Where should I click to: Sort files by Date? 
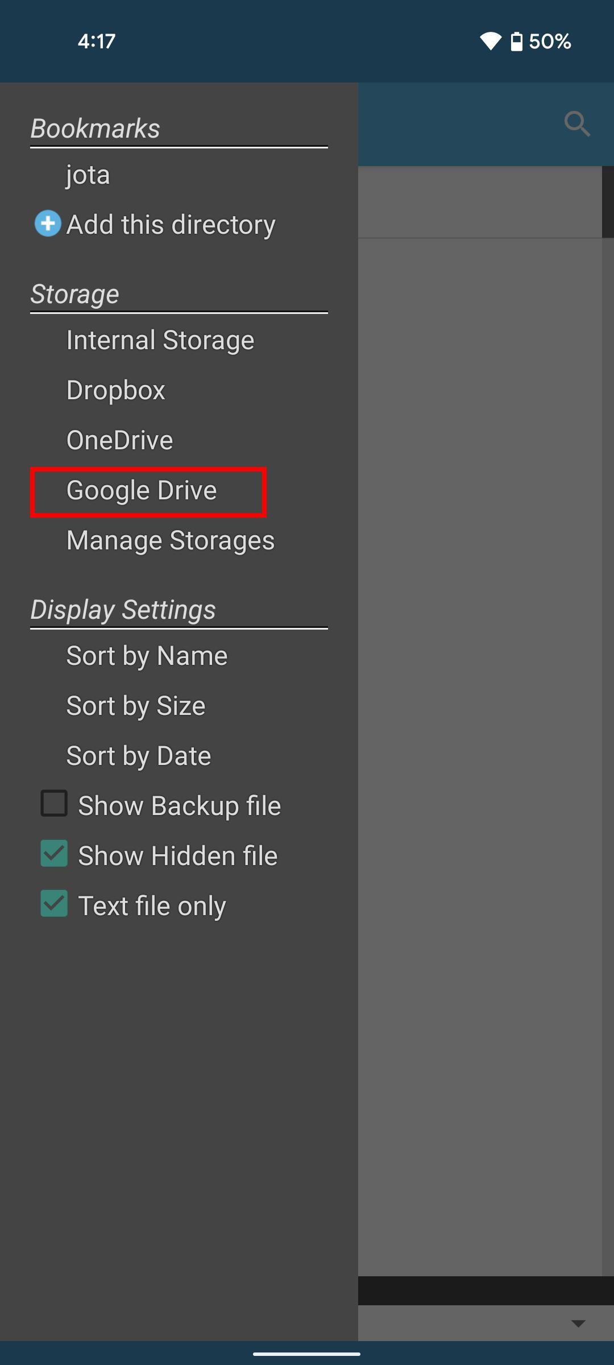point(138,756)
